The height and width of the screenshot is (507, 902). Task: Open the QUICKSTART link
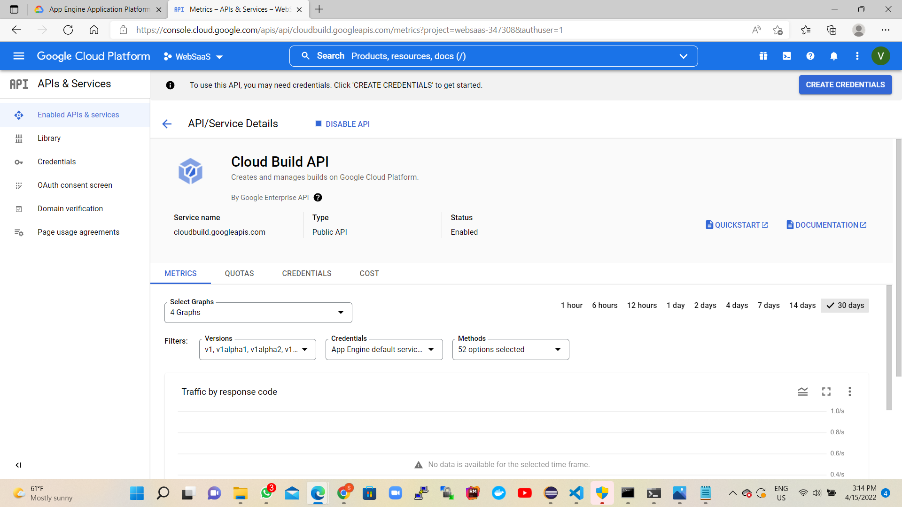(x=737, y=225)
